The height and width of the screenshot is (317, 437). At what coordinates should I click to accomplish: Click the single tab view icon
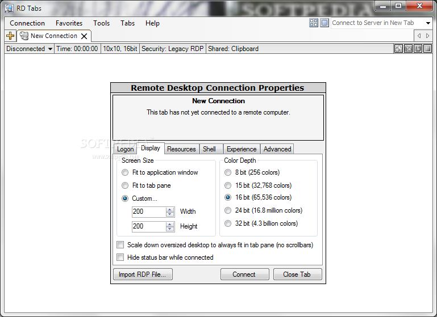tap(324, 23)
